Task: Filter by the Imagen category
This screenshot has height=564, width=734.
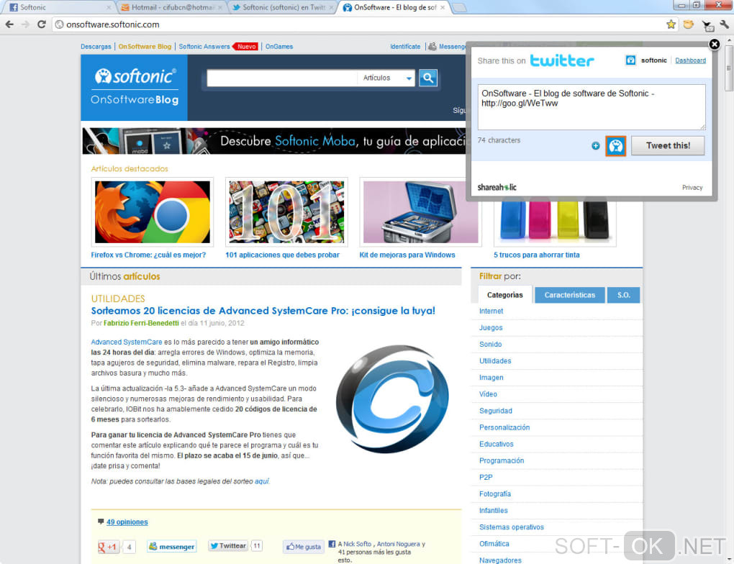Action: [x=491, y=377]
